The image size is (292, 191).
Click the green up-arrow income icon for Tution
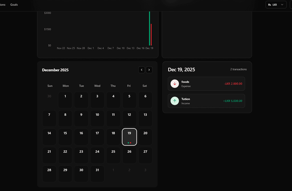tap(175, 101)
